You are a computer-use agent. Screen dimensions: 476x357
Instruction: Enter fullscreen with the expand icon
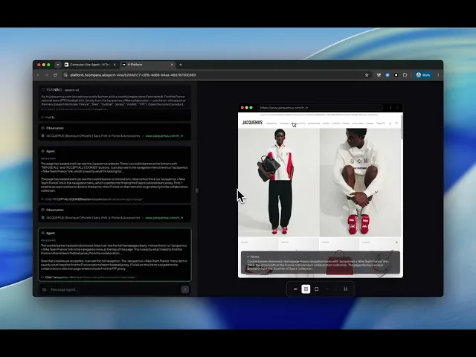tap(345, 289)
